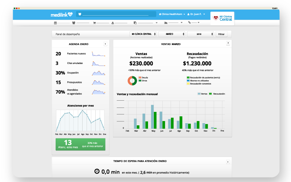Click the Filtrar button
Image resolution: width=291 pixels, height=182 pixels.
(x=222, y=34)
